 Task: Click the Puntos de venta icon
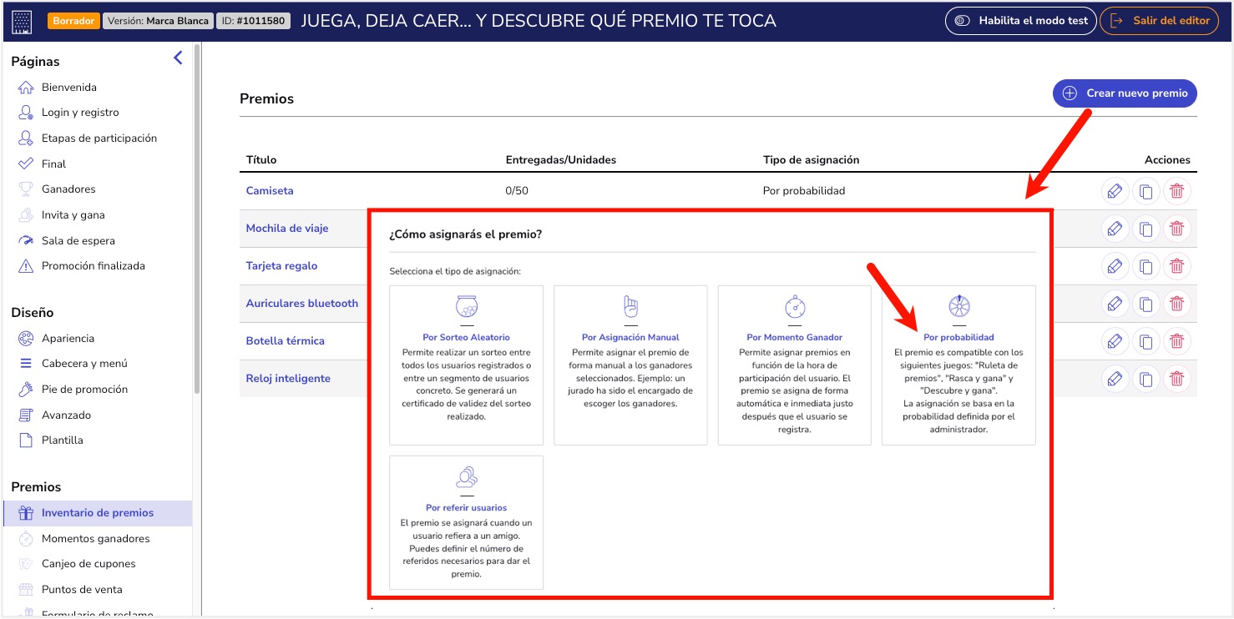coord(28,588)
